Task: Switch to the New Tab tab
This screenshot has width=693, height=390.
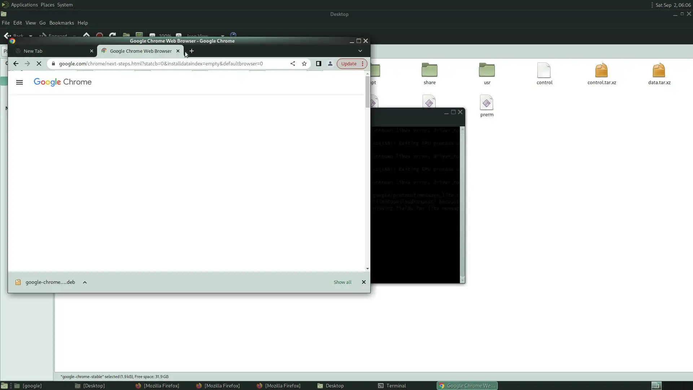Action: click(x=33, y=51)
